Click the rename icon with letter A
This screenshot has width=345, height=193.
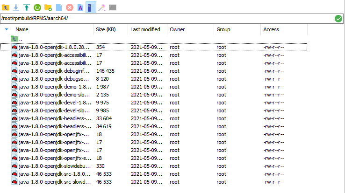click(80, 7)
